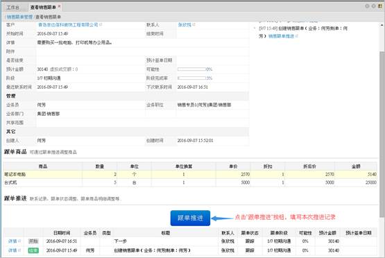Select the 笔记本电脑 product row
The image size is (385, 258).
click(190, 174)
